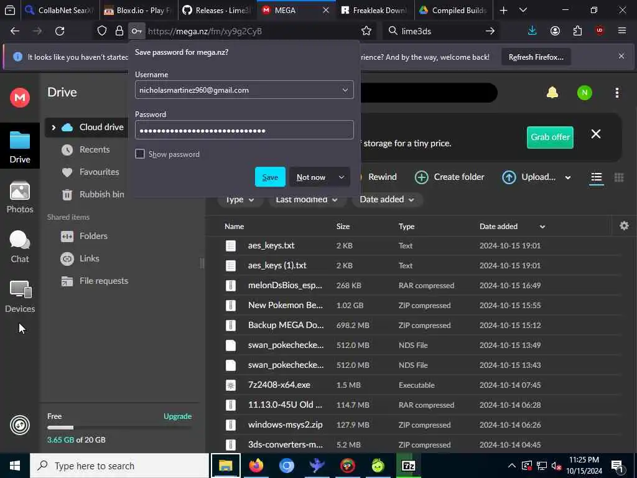Open the Date added filter dropdown
The width and height of the screenshot is (637, 478).
click(387, 200)
